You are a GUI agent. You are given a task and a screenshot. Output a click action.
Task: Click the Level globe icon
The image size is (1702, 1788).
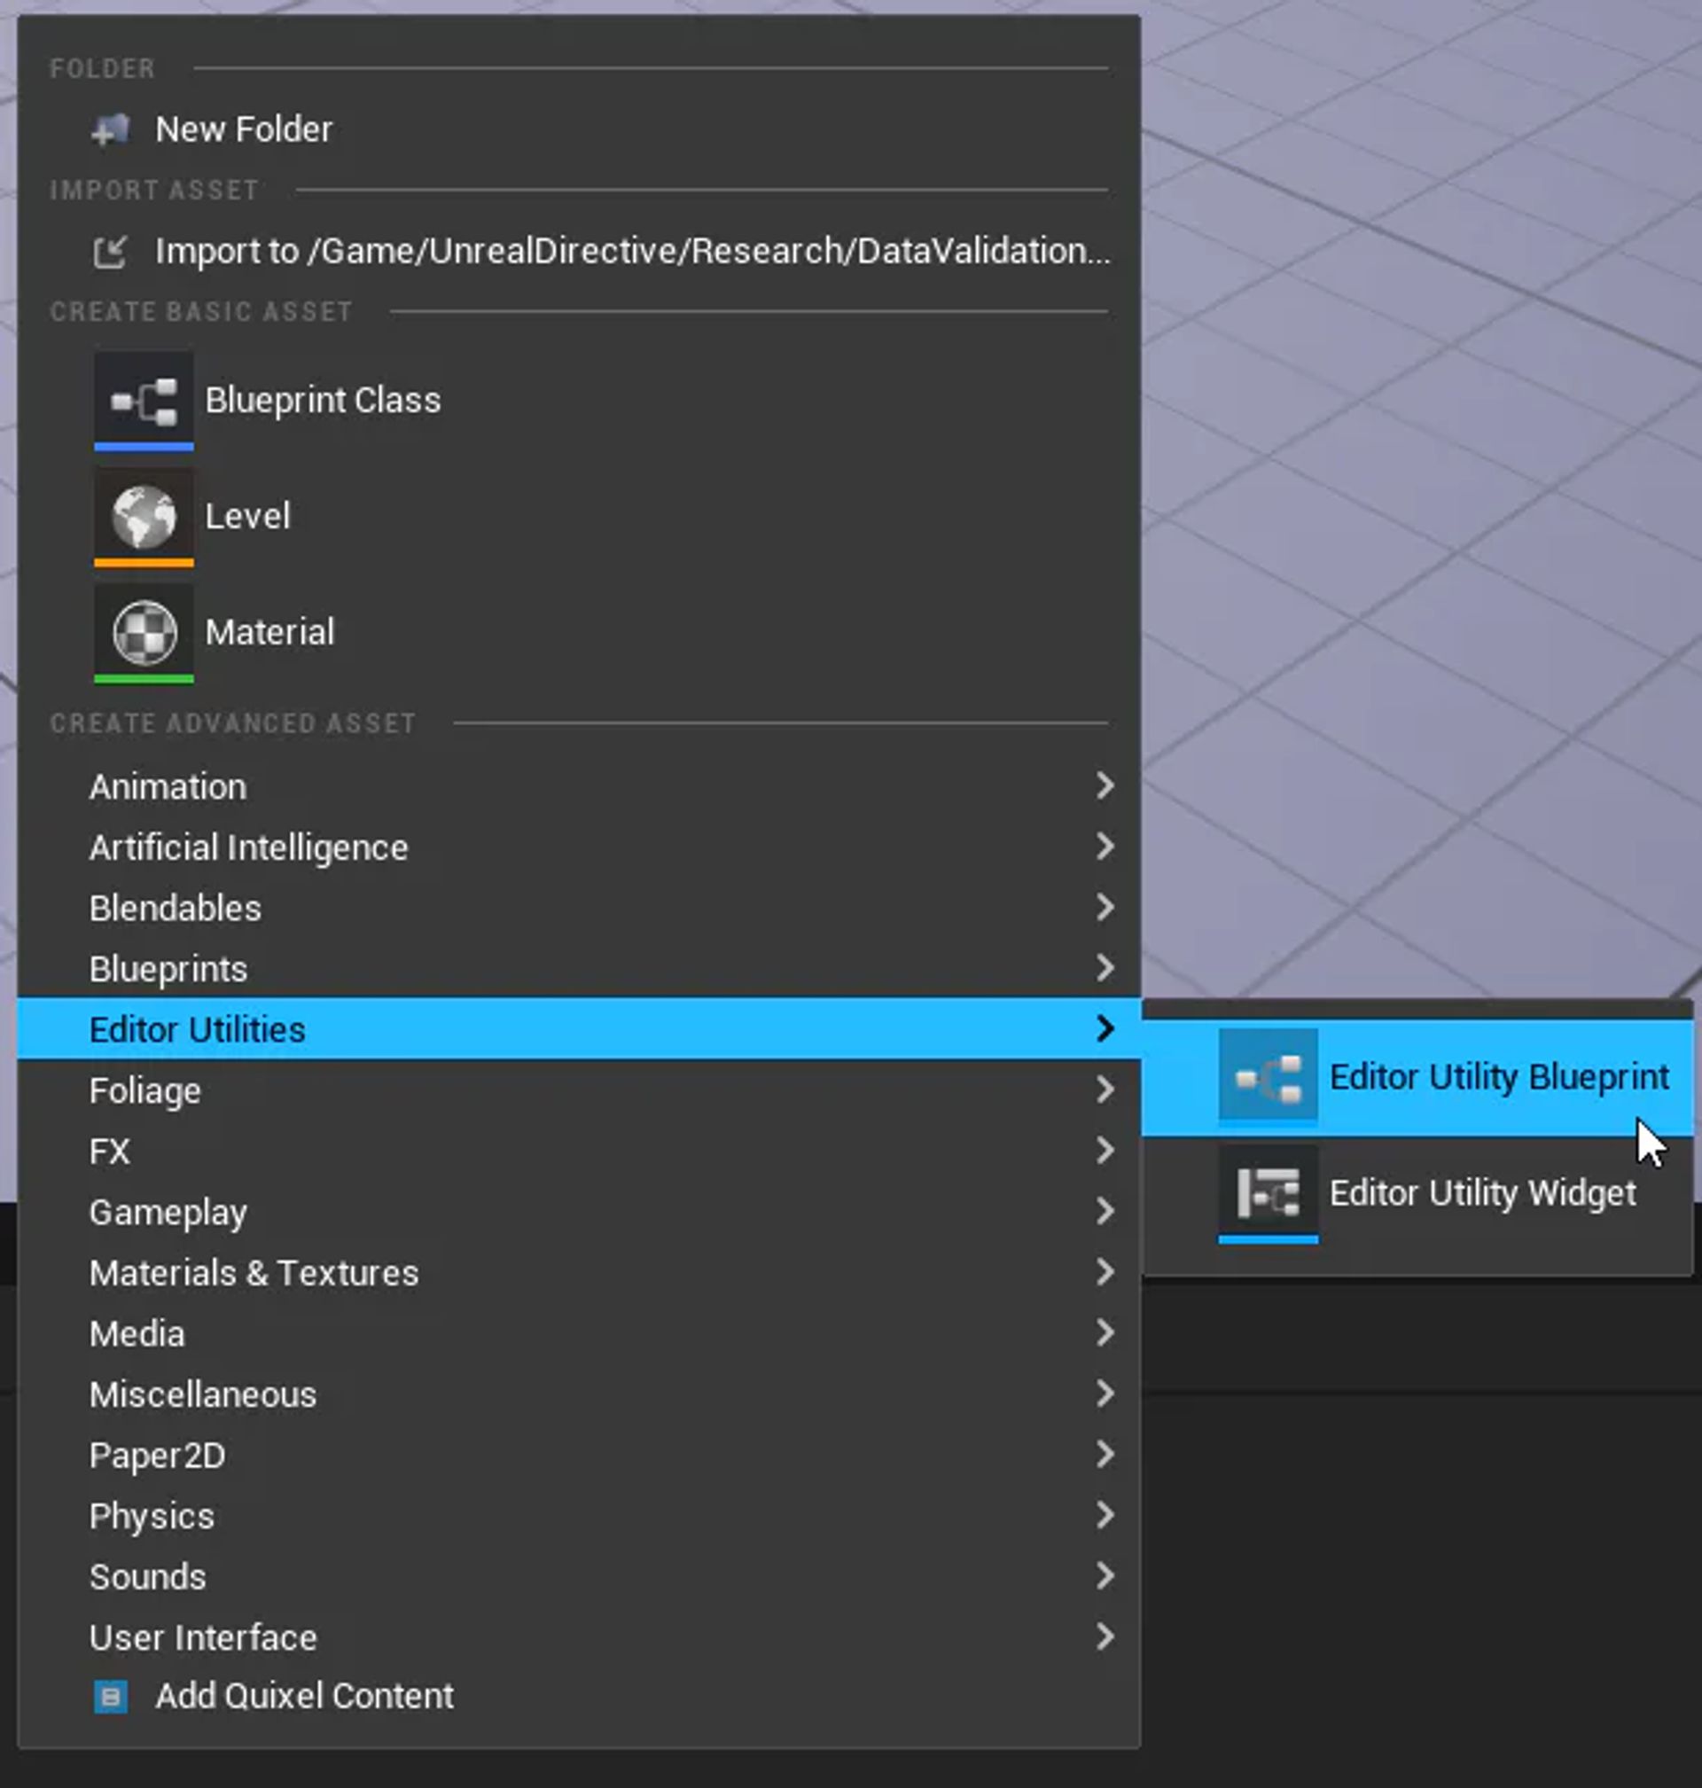[x=144, y=516]
